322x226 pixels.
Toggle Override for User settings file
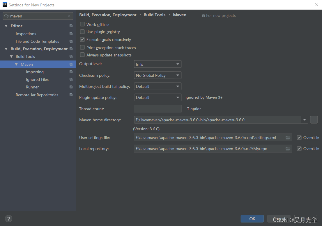pyautogui.click(x=299, y=138)
